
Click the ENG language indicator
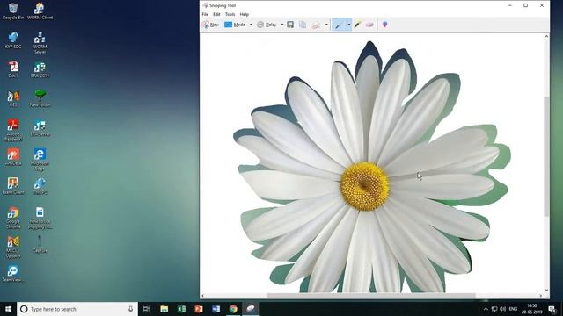point(513,309)
